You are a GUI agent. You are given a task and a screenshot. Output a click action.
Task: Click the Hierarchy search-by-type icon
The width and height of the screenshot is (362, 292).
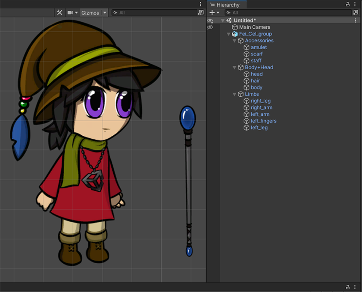(x=355, y=13)
